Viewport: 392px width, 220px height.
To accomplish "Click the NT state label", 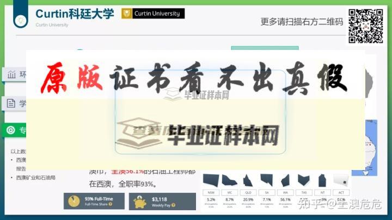I will [322, 192].
